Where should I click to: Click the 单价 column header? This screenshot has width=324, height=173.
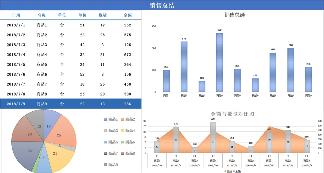click(82, 15)
